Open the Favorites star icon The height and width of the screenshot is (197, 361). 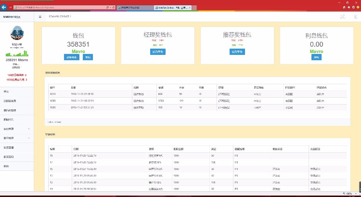point(349,7)
